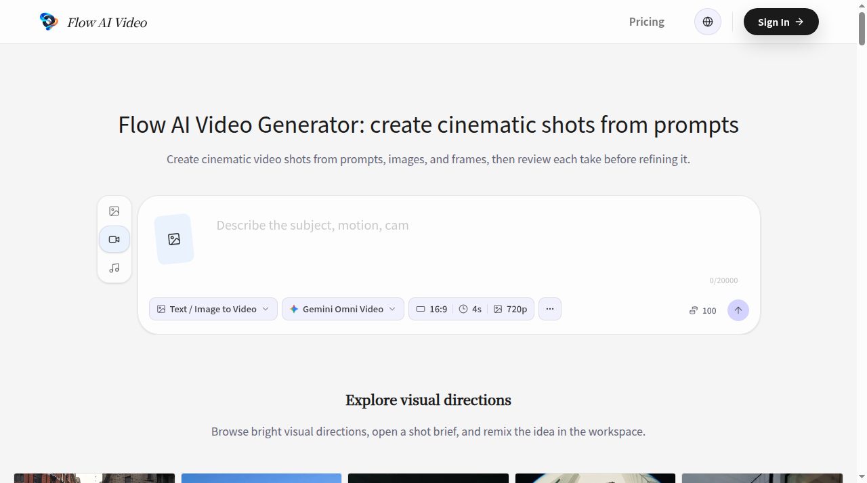The width and height of the screenshot is (867, 483).
Task: Click the "Explore visual directions" heading
Action: tap(428, 400)
